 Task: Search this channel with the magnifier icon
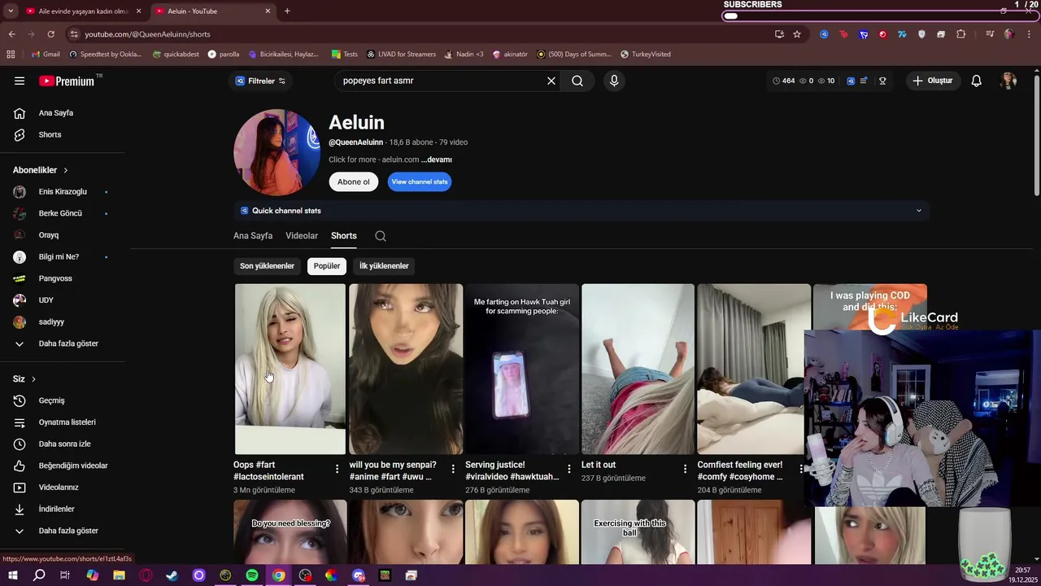click(x=381, y=236)
